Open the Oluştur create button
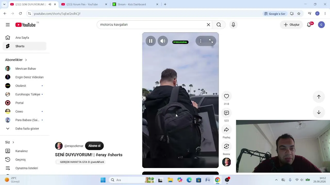 tap(292, 25)
